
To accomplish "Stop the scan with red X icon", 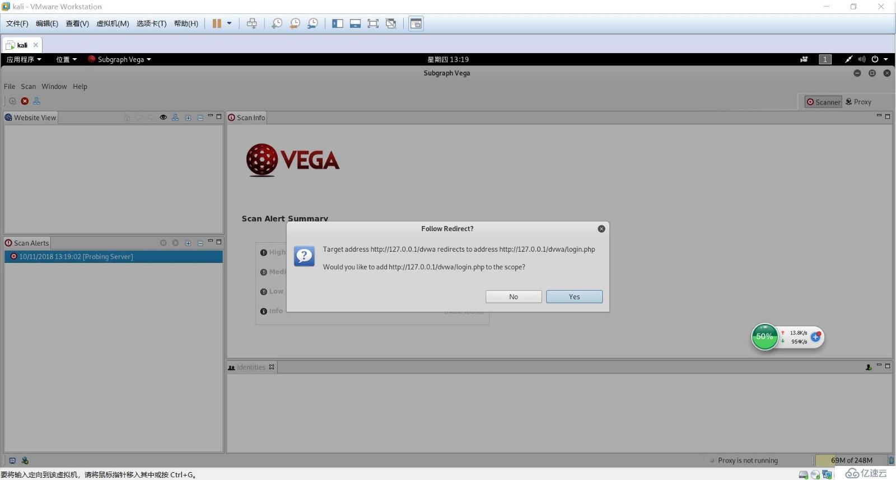I will coord(25,101).
